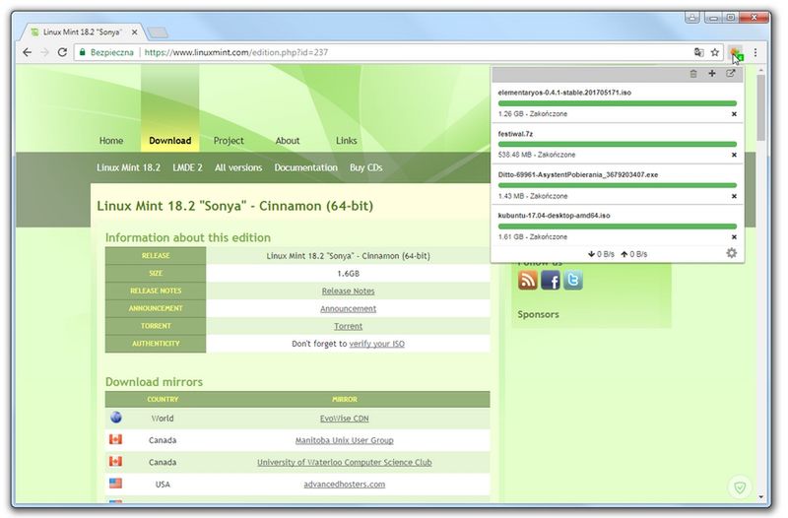Click the Ditto exe download progress bar
The width and height of the screenshot is (788, 518).
tap(618, 185)
